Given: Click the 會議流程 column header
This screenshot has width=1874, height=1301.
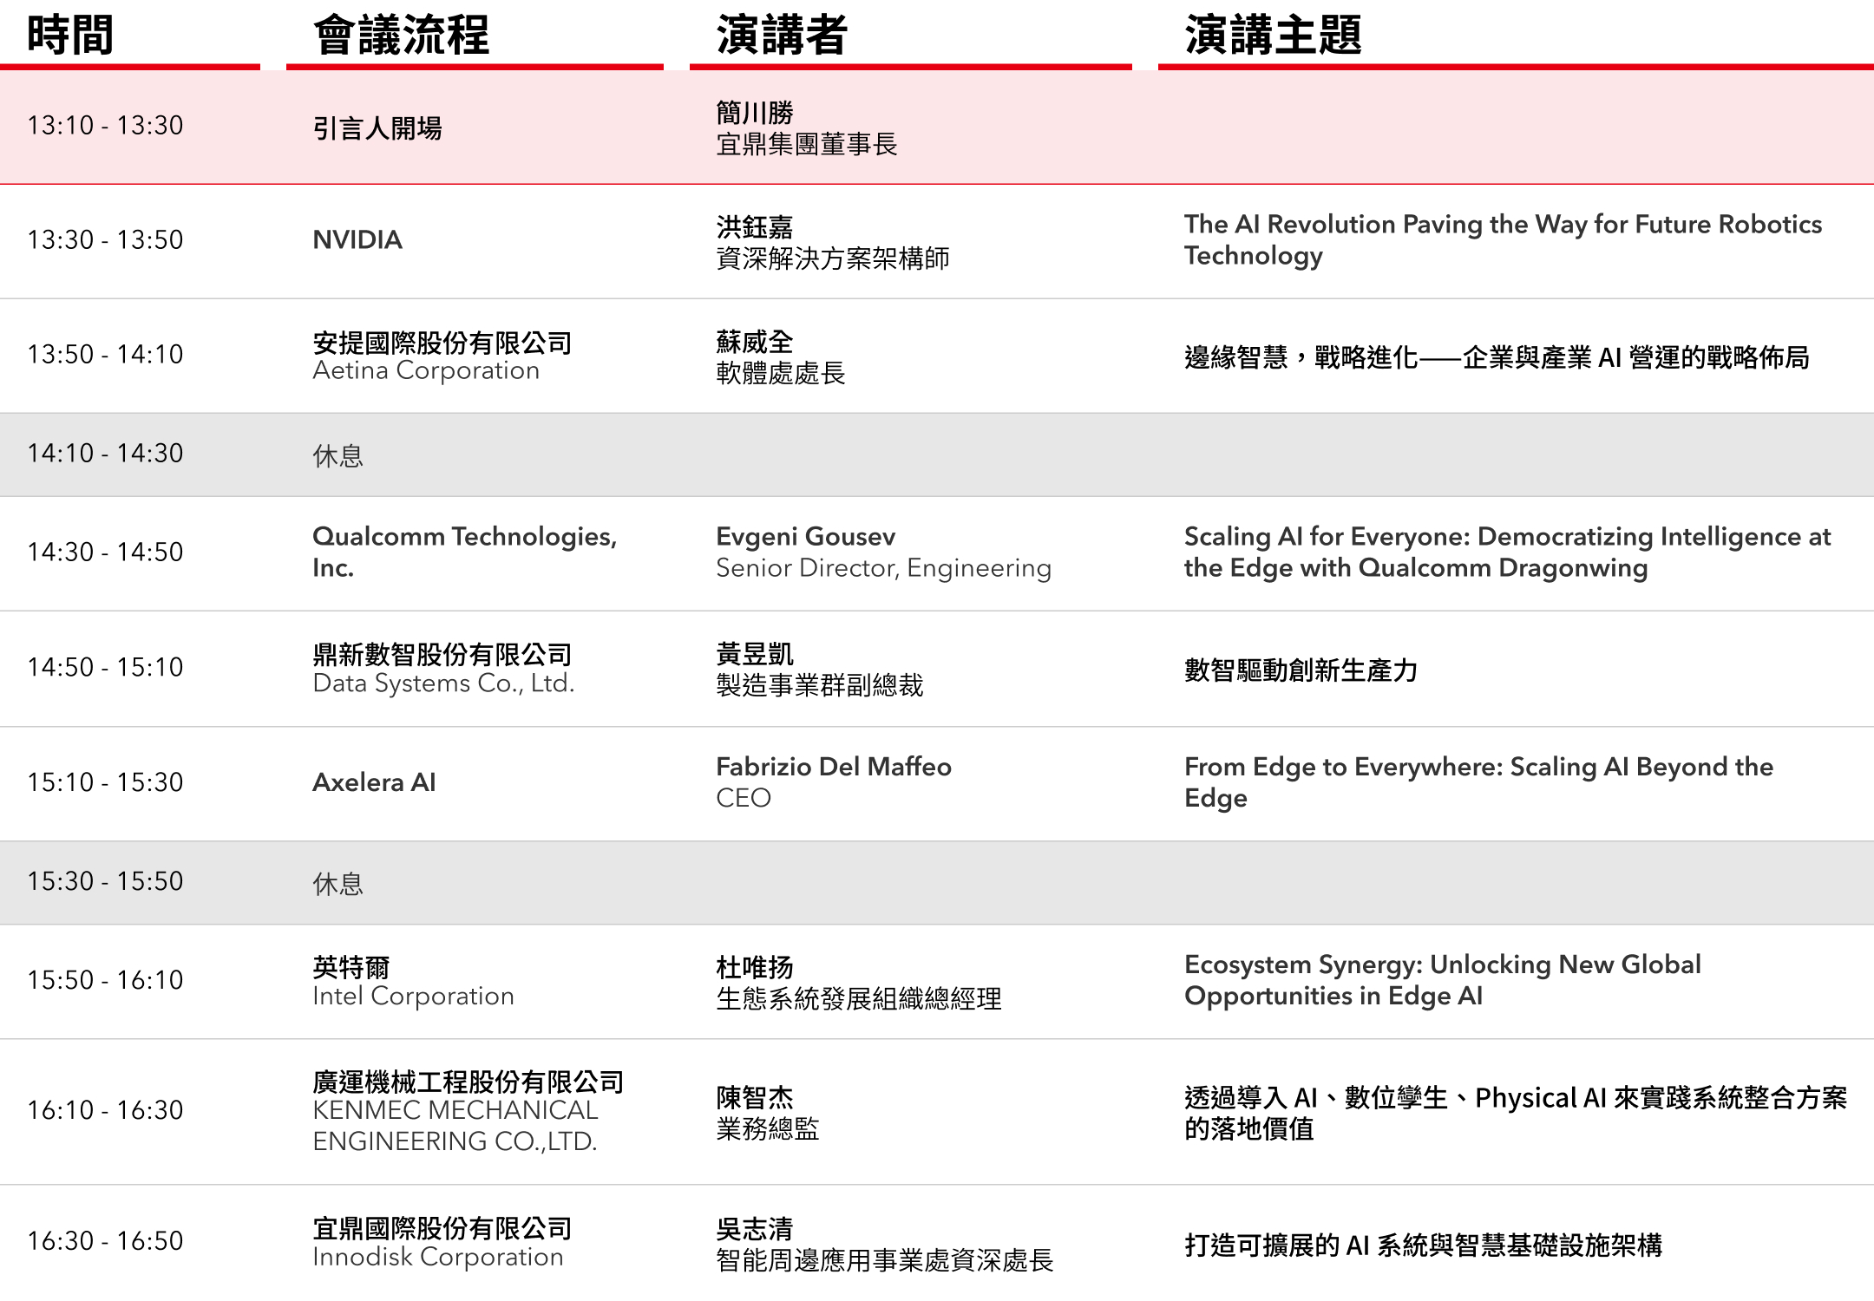Looking at the screenshot, I should point(401,36).
